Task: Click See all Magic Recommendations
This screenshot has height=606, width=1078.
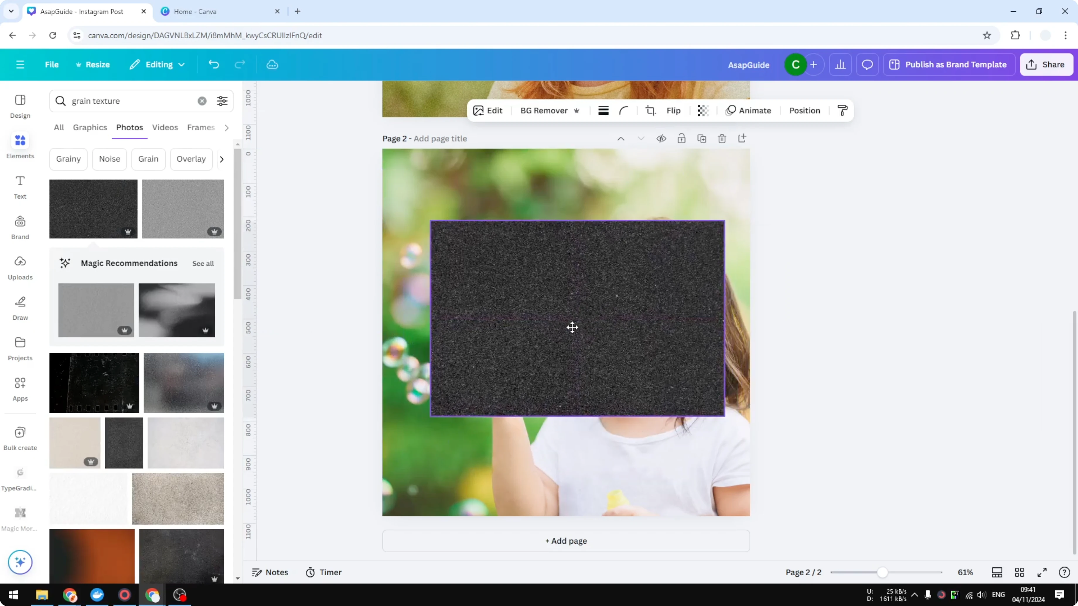Action: [x=203, y=263]
